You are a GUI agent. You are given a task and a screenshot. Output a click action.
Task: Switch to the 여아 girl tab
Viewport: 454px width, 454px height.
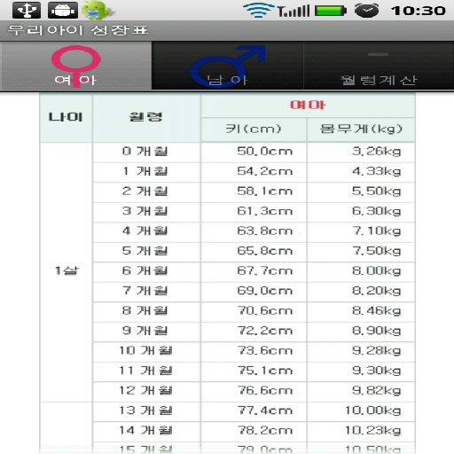point(76,66)
